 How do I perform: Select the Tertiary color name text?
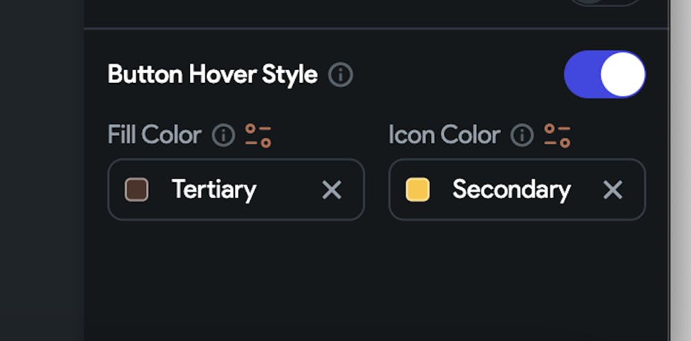point(214,190)
